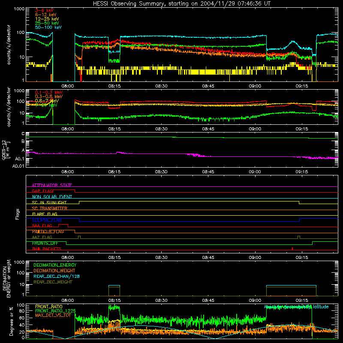Click the Degrees or % axis label

point(11,321)
